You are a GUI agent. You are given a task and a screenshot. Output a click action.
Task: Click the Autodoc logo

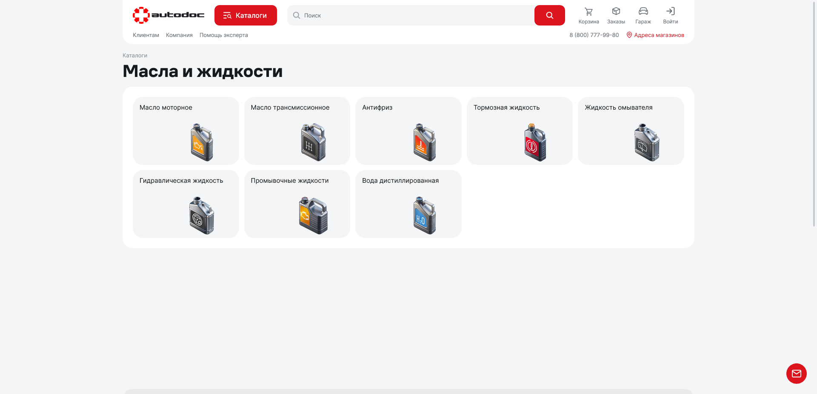click(169, 14)
